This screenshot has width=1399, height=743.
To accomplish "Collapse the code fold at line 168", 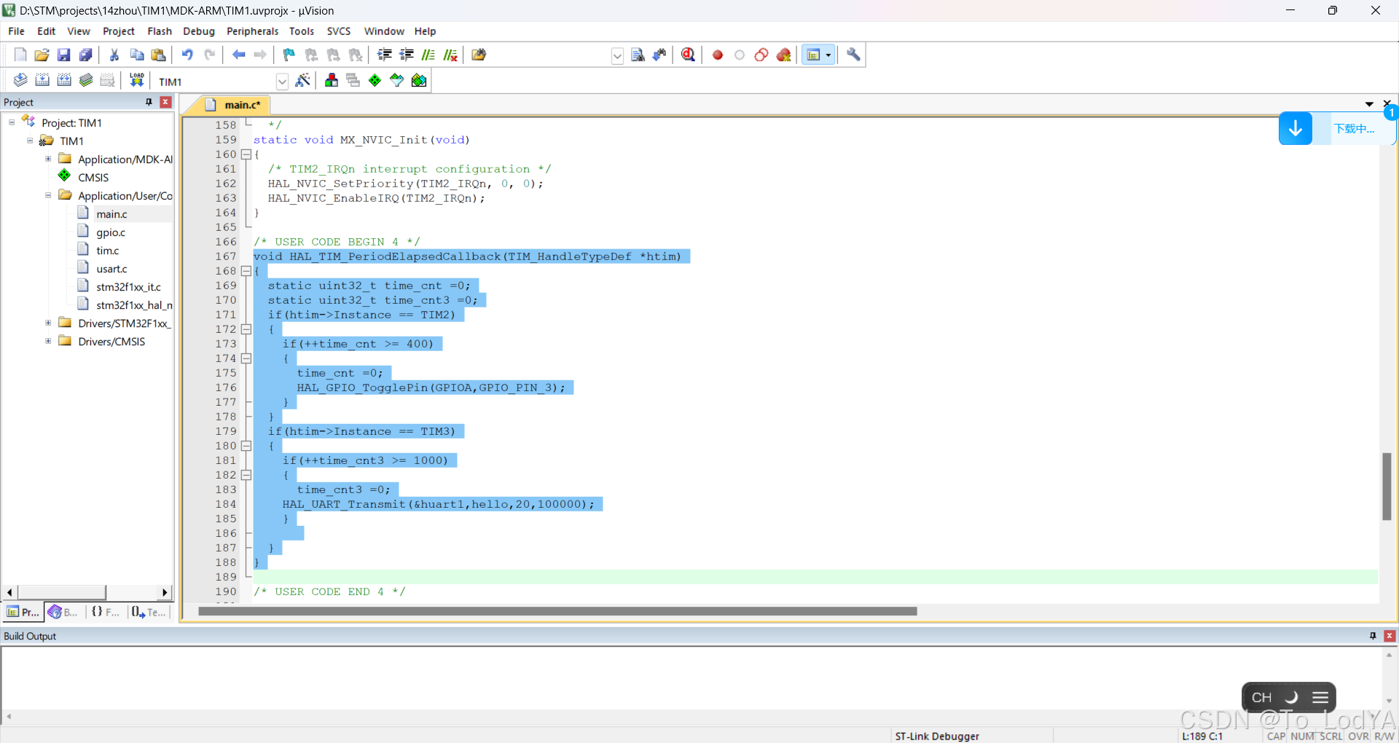I will (246, 271).
